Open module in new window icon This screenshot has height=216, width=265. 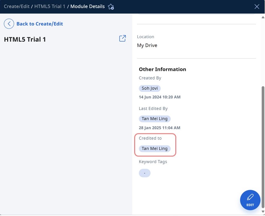coord(122,39)
